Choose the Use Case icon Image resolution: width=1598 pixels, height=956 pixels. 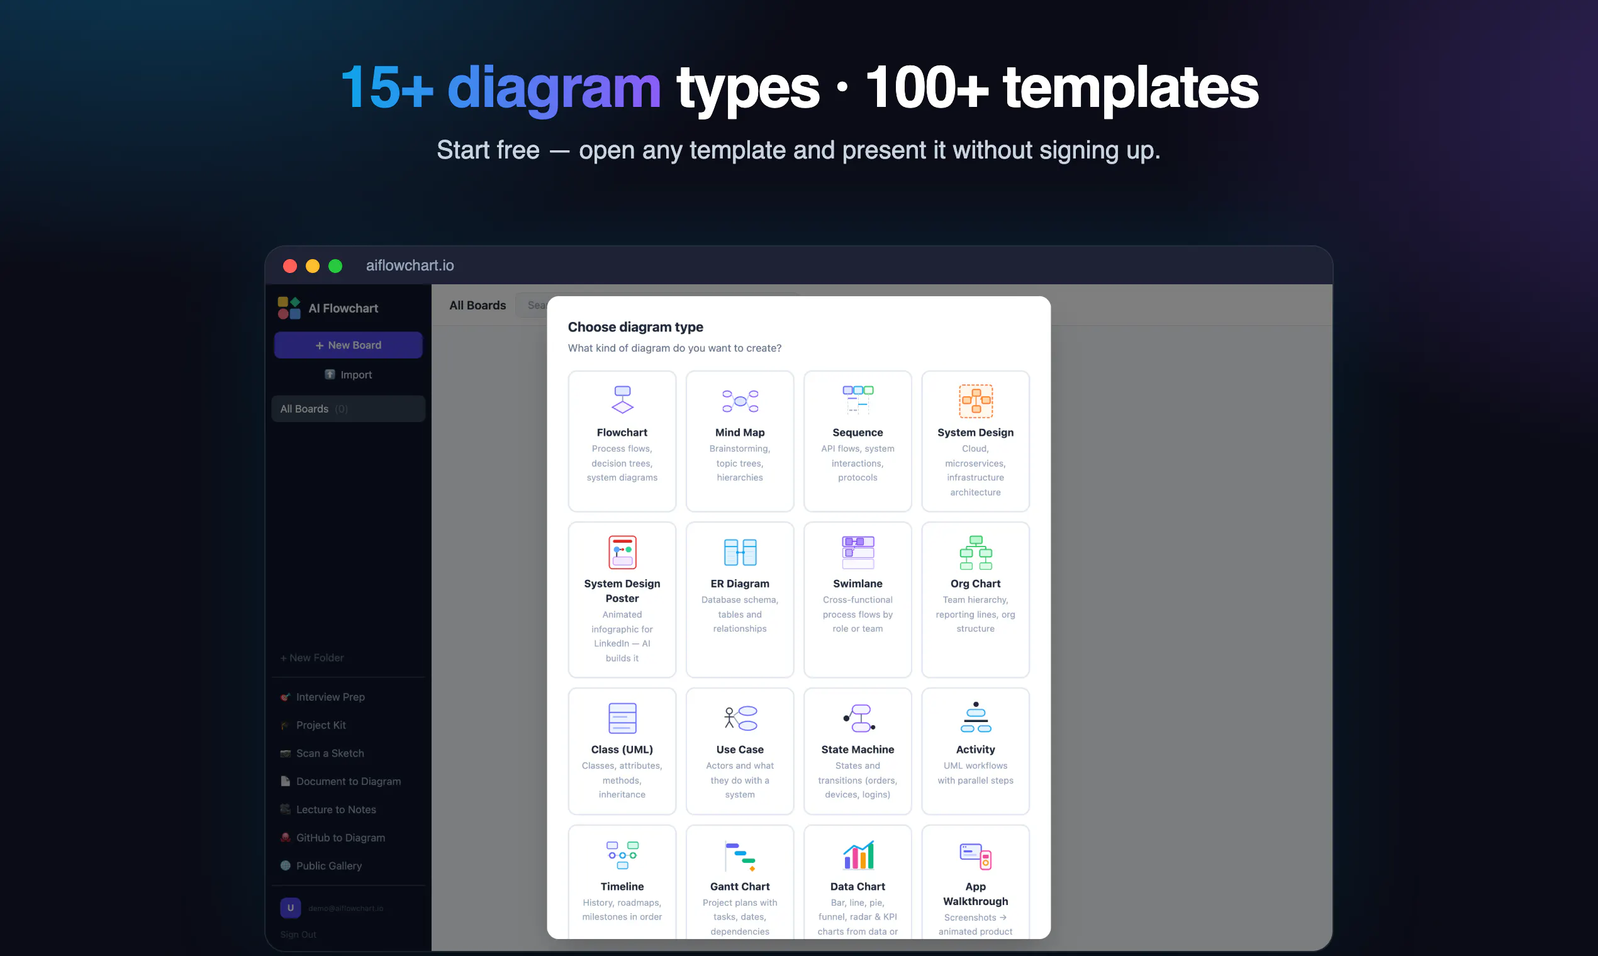point(740,718)
